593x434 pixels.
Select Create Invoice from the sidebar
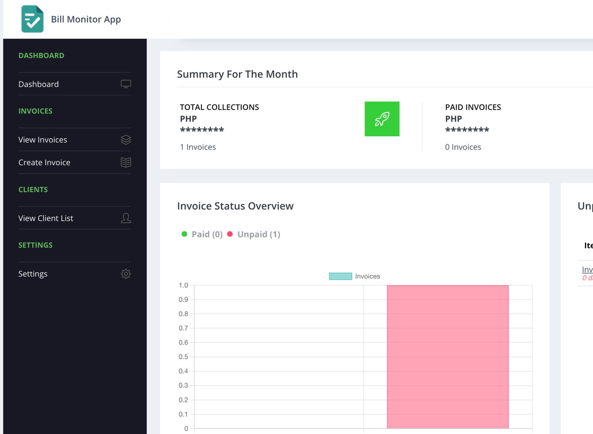[x=44, y=163]
